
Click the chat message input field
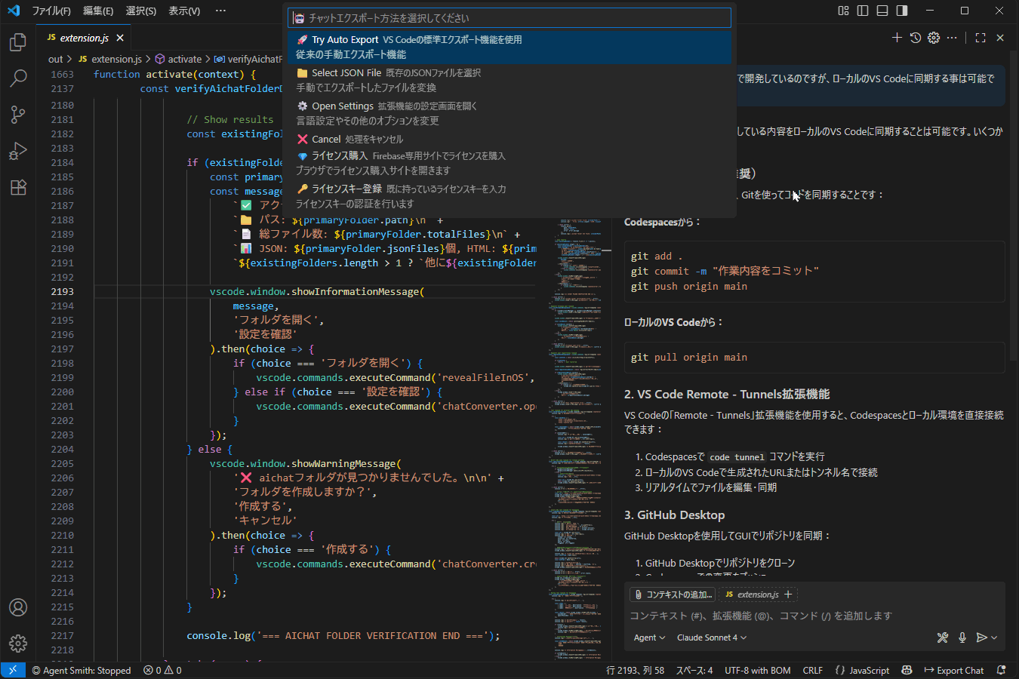click(814, 616)
